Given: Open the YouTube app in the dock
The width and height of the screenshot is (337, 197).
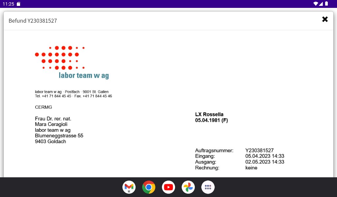Looking at the screenshot, I should [168, 187].
